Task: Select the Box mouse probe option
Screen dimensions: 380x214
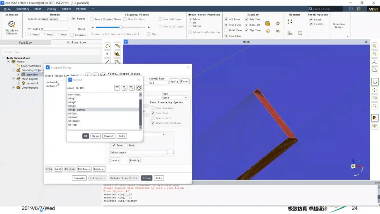Action: [x=191, y=23]
